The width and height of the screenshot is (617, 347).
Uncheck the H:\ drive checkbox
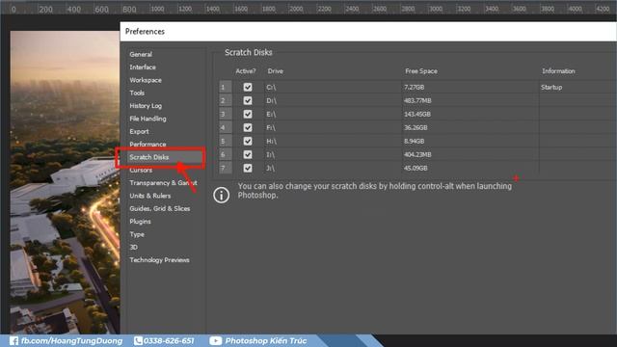coord(248,141)
